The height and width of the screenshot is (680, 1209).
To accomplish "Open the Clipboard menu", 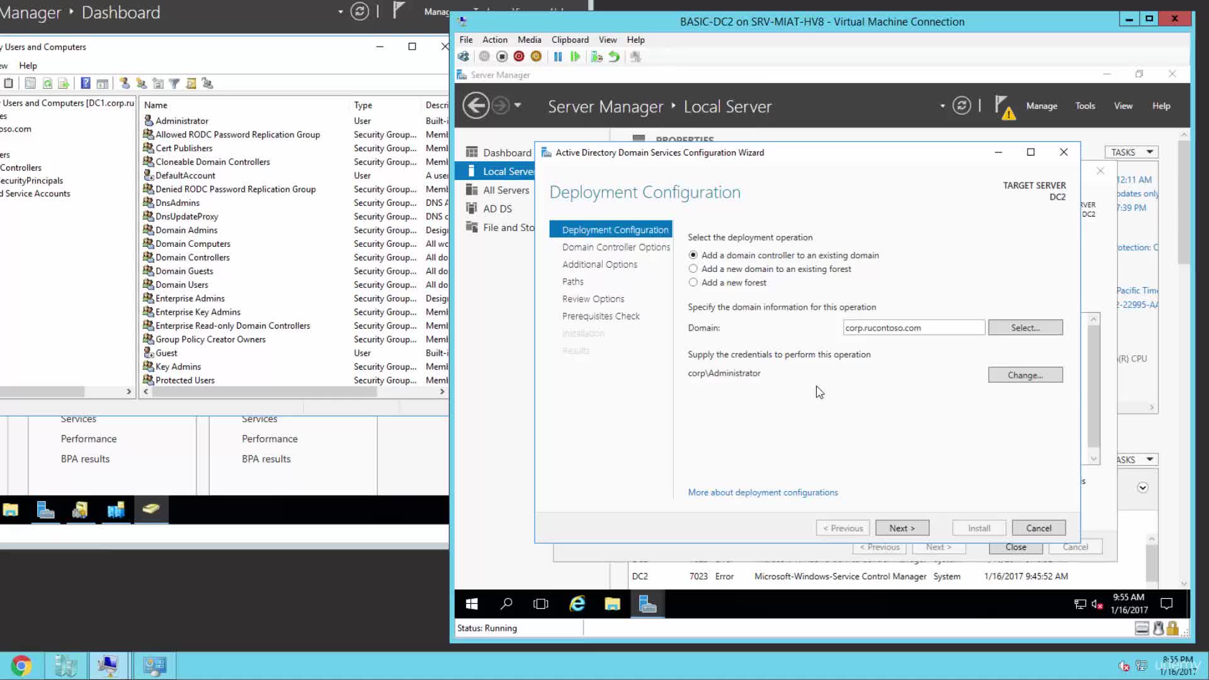I will click(570, 40).
